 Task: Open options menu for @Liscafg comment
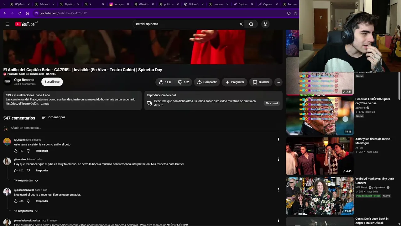[278, 140]
